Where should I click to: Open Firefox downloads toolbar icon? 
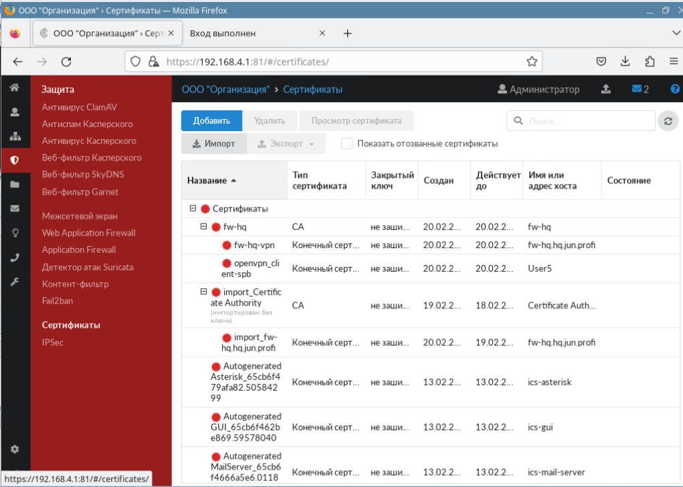[625, 62]
